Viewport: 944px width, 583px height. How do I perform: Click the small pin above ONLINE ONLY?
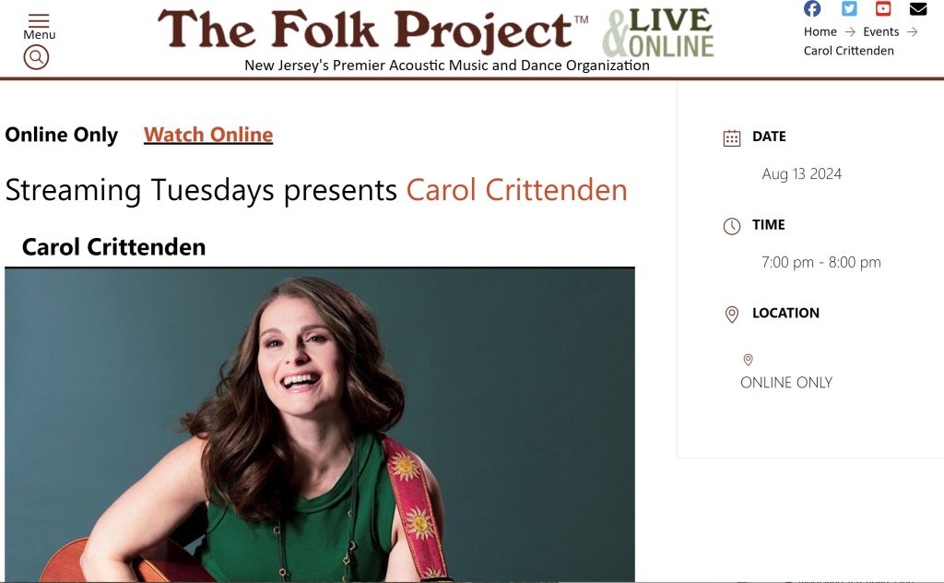click(x=748, y=360)
